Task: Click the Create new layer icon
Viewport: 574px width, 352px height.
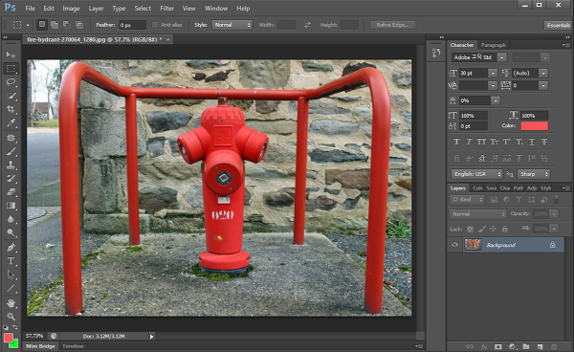Action: coord(540,346)
